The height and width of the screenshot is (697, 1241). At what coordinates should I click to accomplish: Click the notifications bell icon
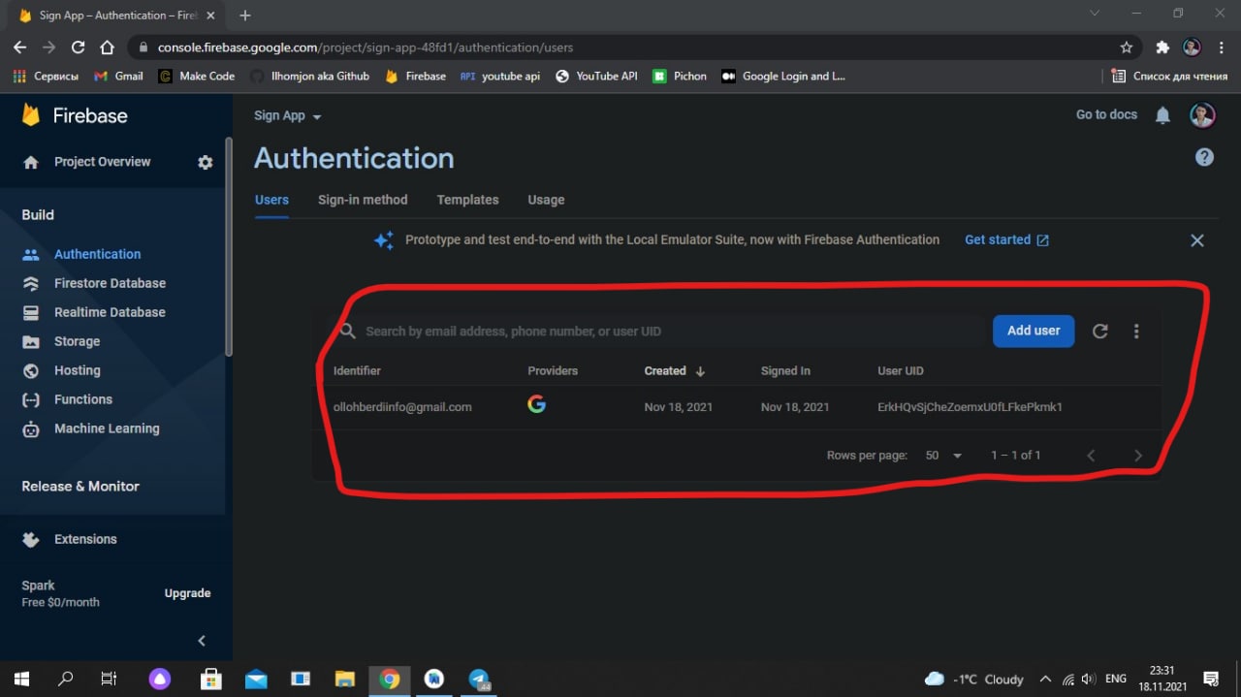pyautogui.click(x=1162, y=115)
